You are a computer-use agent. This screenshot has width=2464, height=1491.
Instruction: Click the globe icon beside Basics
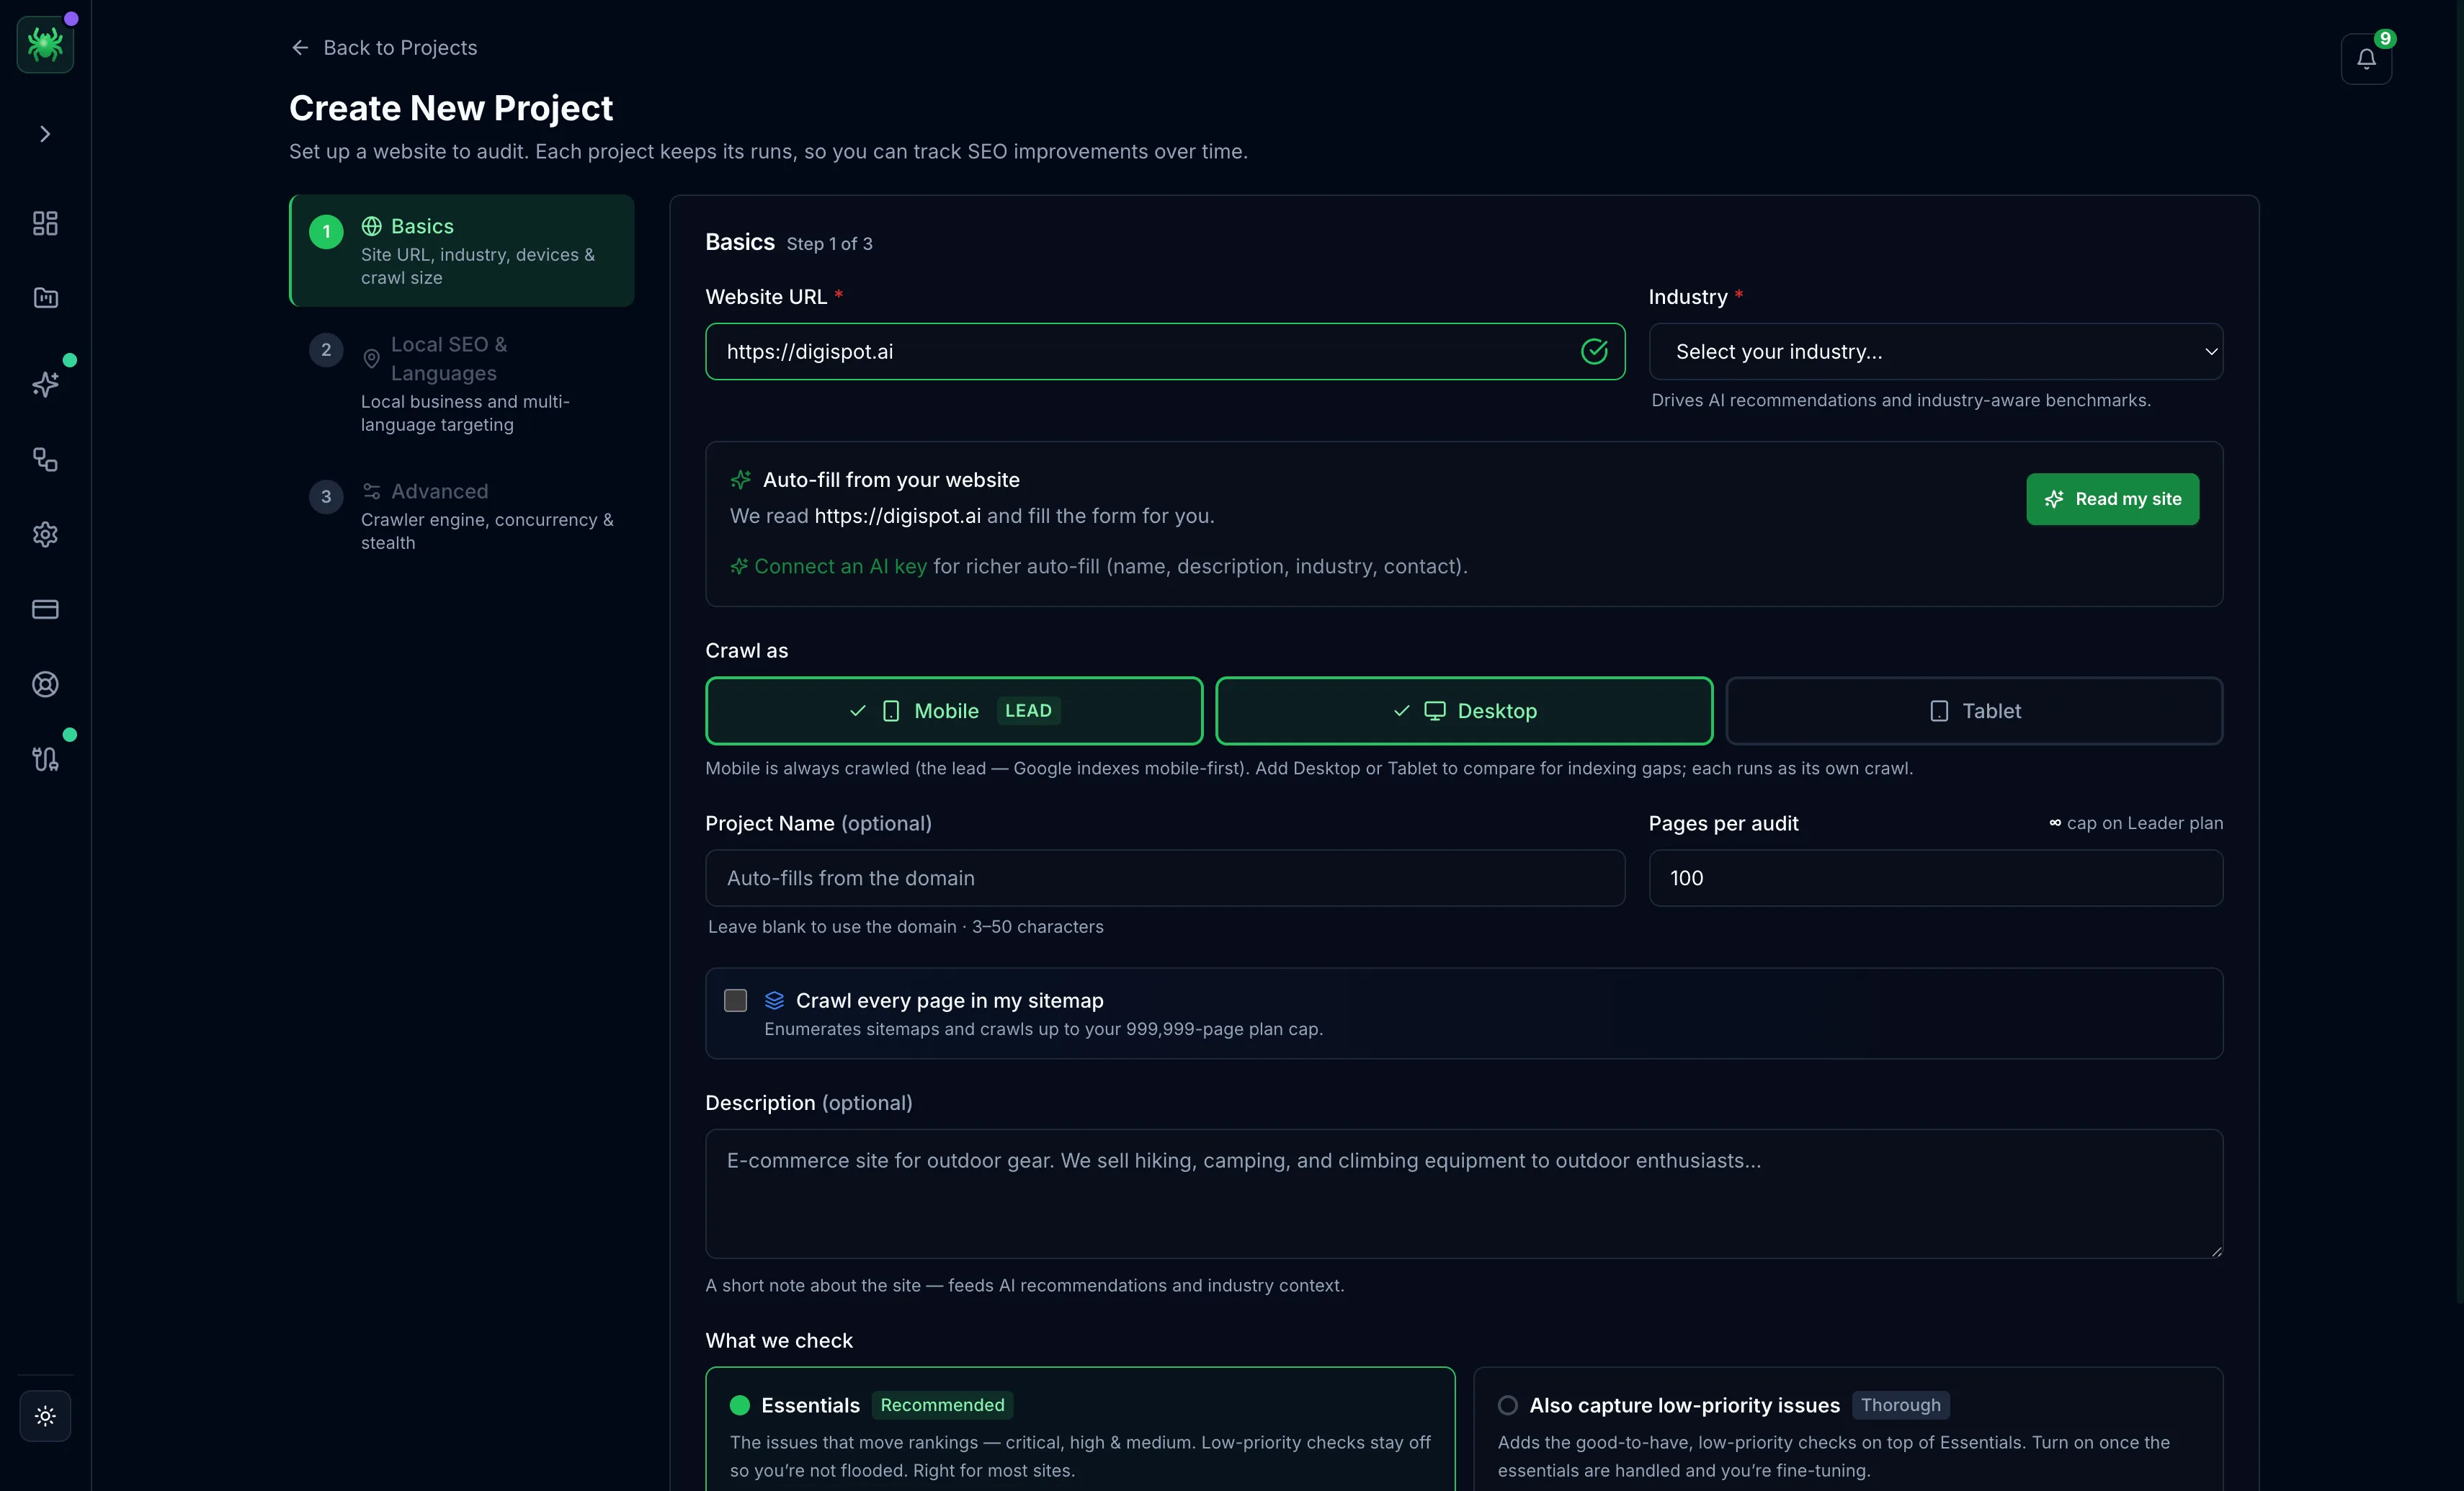(x=371, y=226)
